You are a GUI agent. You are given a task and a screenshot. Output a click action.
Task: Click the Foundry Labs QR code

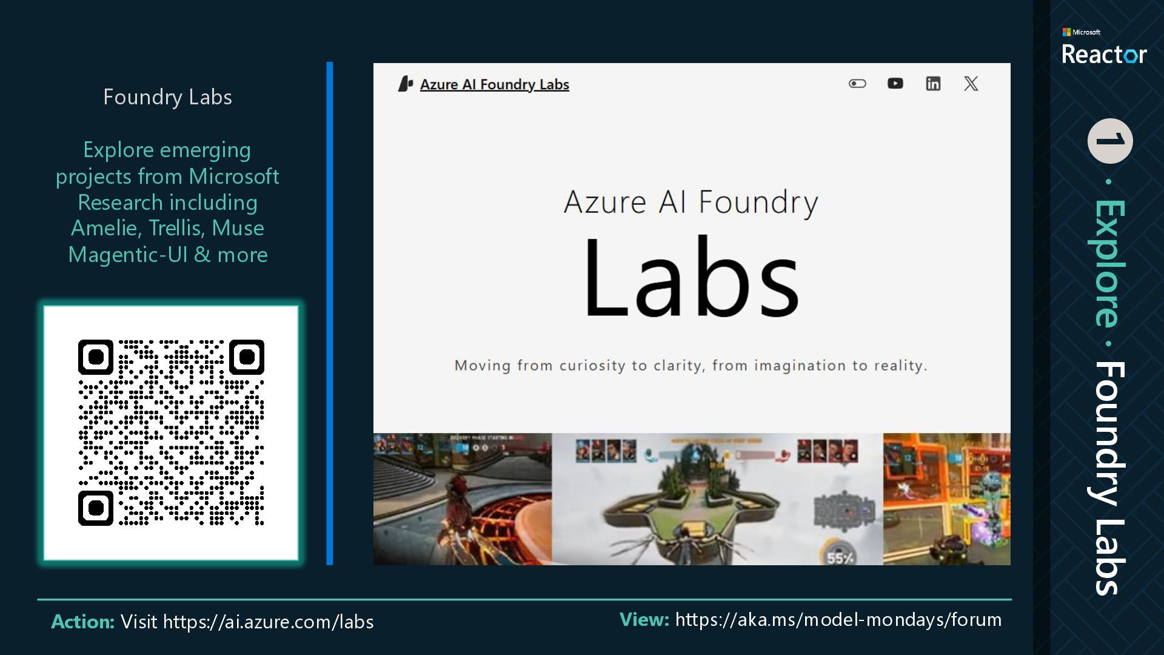pos(171,432)
